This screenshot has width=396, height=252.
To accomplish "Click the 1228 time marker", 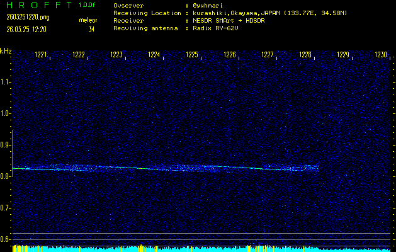I will [x=305, y=55].
